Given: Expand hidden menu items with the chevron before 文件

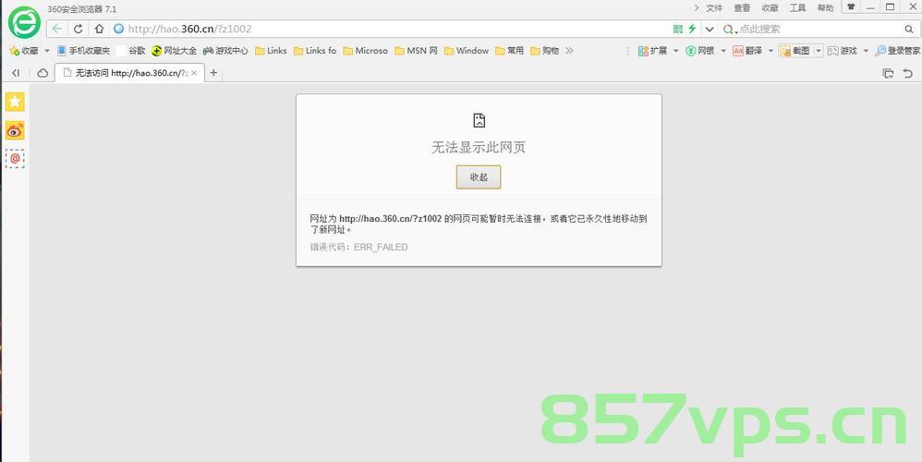Looking at the screenshot, I should 697,7.
